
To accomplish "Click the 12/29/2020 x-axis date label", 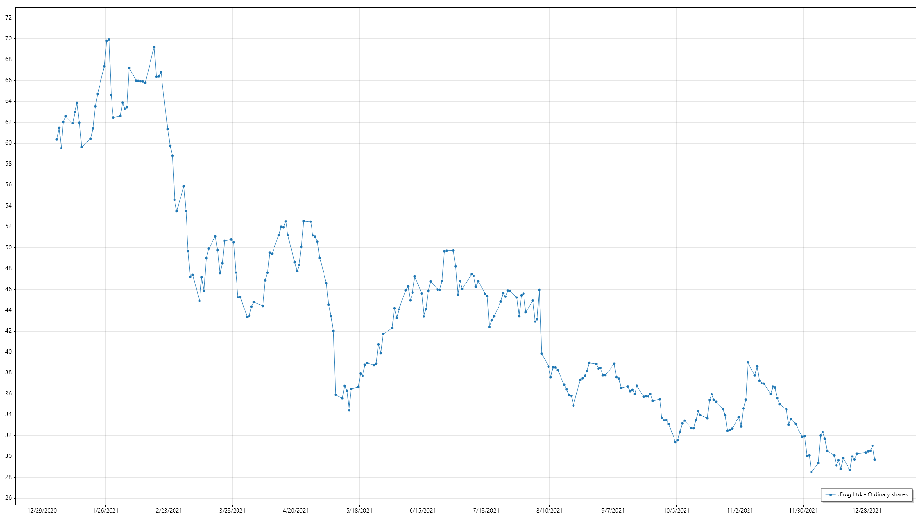I will pyautogui.click(x=42, y=511).
